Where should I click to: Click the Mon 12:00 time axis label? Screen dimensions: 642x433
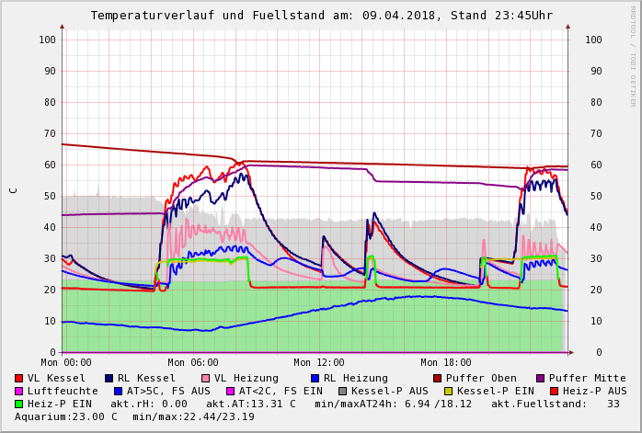coord(319,363)
